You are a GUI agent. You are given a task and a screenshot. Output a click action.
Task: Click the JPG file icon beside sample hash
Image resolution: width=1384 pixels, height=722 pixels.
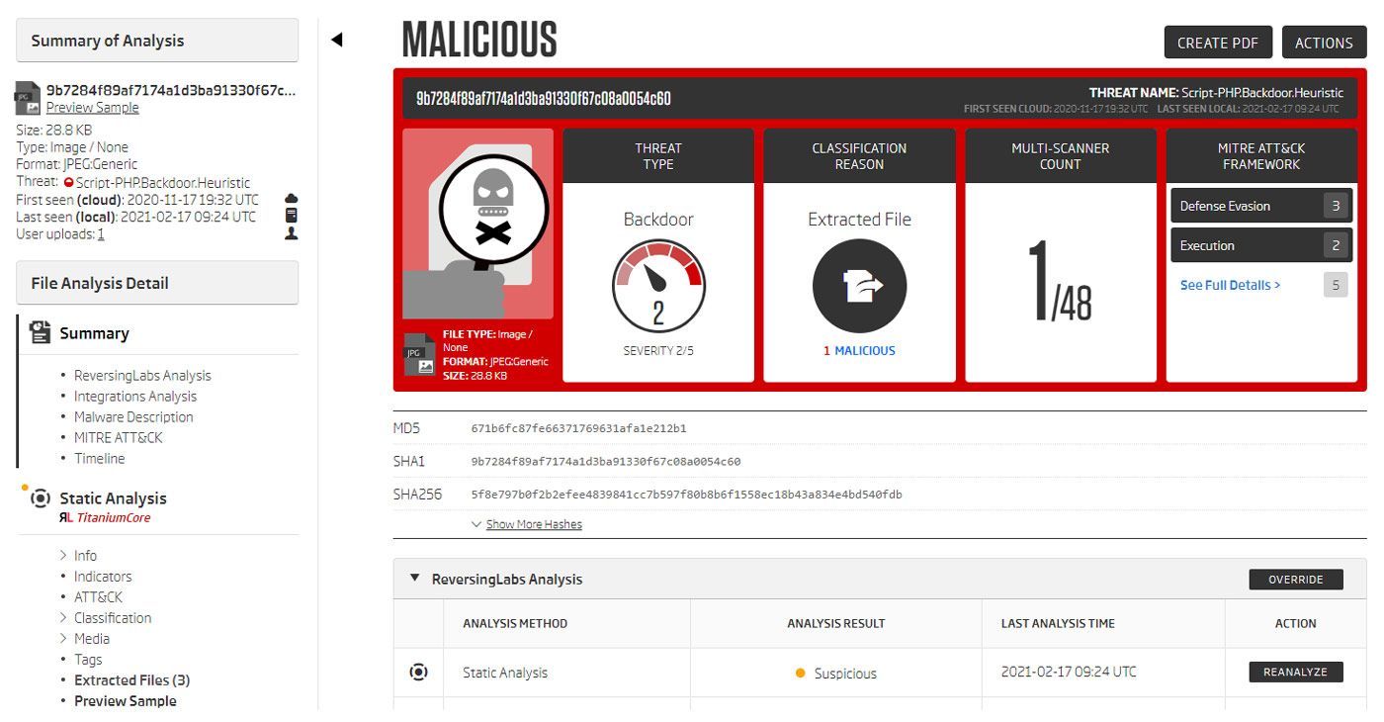pyautogui.click(x=28, y=98)
